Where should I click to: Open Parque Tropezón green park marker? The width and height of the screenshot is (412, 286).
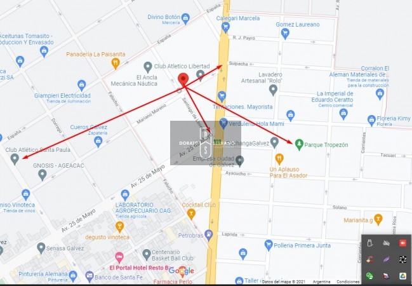pyautogui.click(x=299, y=144)
